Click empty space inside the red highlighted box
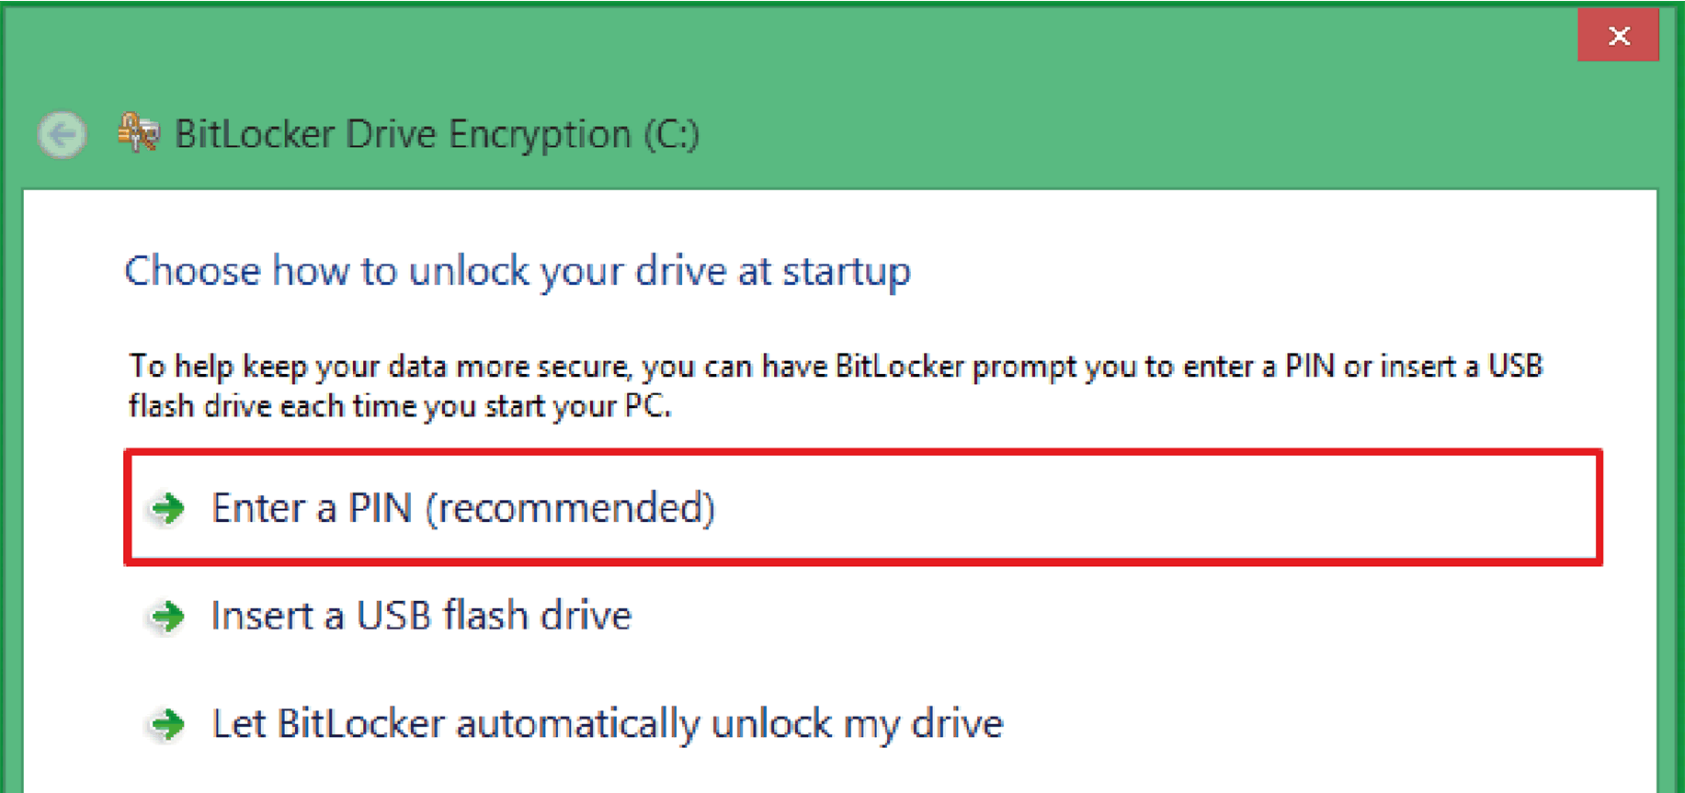Screen dimensions: 1685x793 point(1149,508)
